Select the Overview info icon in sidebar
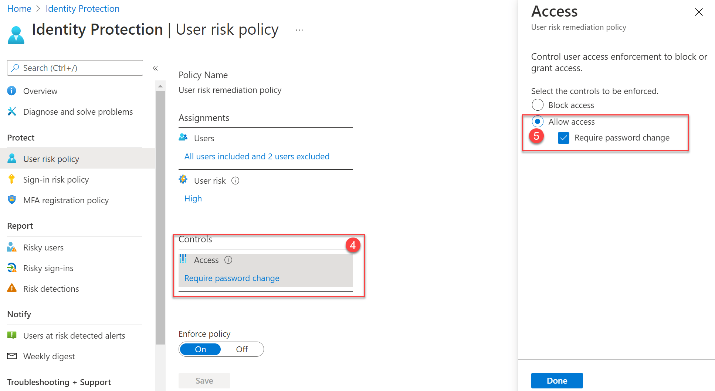715x391 pixels. pyautogui.click(x=11, y=91)
